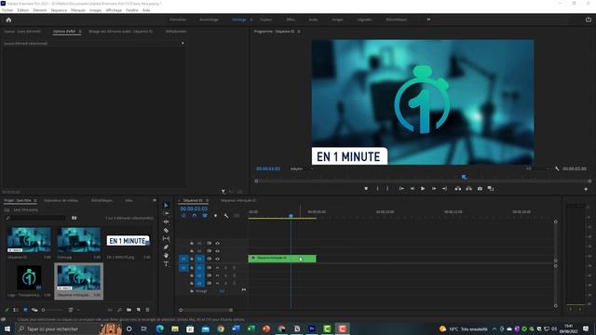
Task: Open Programme Séquence 01 panel menu
Action: click(299, 32)
